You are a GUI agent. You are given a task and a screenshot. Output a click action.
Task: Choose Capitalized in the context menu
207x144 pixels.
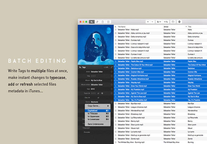point(98,111)
